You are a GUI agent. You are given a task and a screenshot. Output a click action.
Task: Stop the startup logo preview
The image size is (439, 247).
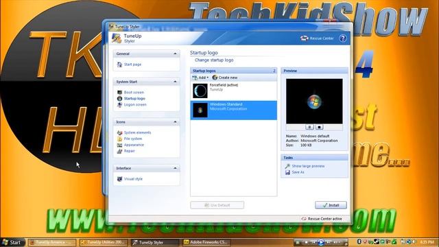[319, 127]
